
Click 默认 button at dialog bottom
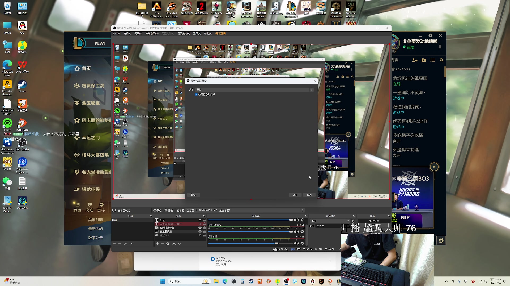pyautogui.click(x=193, y=195)
